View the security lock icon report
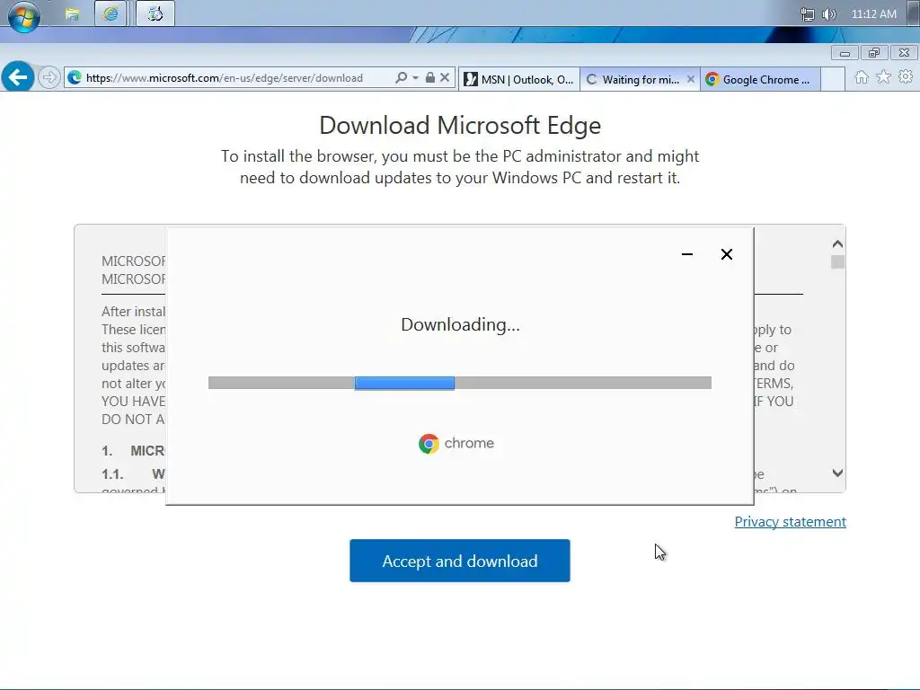This screenshot has height=690, width=920. [430, 77]
